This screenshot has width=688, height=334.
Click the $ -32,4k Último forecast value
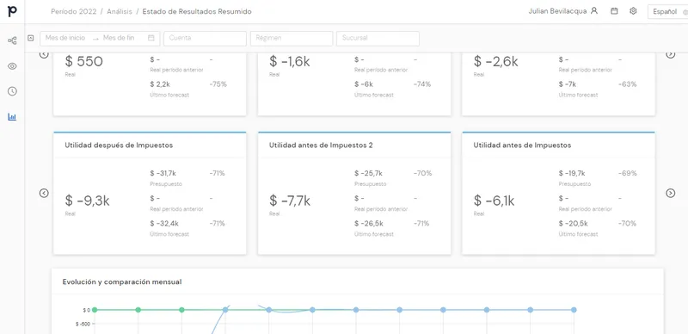point(164,224)
